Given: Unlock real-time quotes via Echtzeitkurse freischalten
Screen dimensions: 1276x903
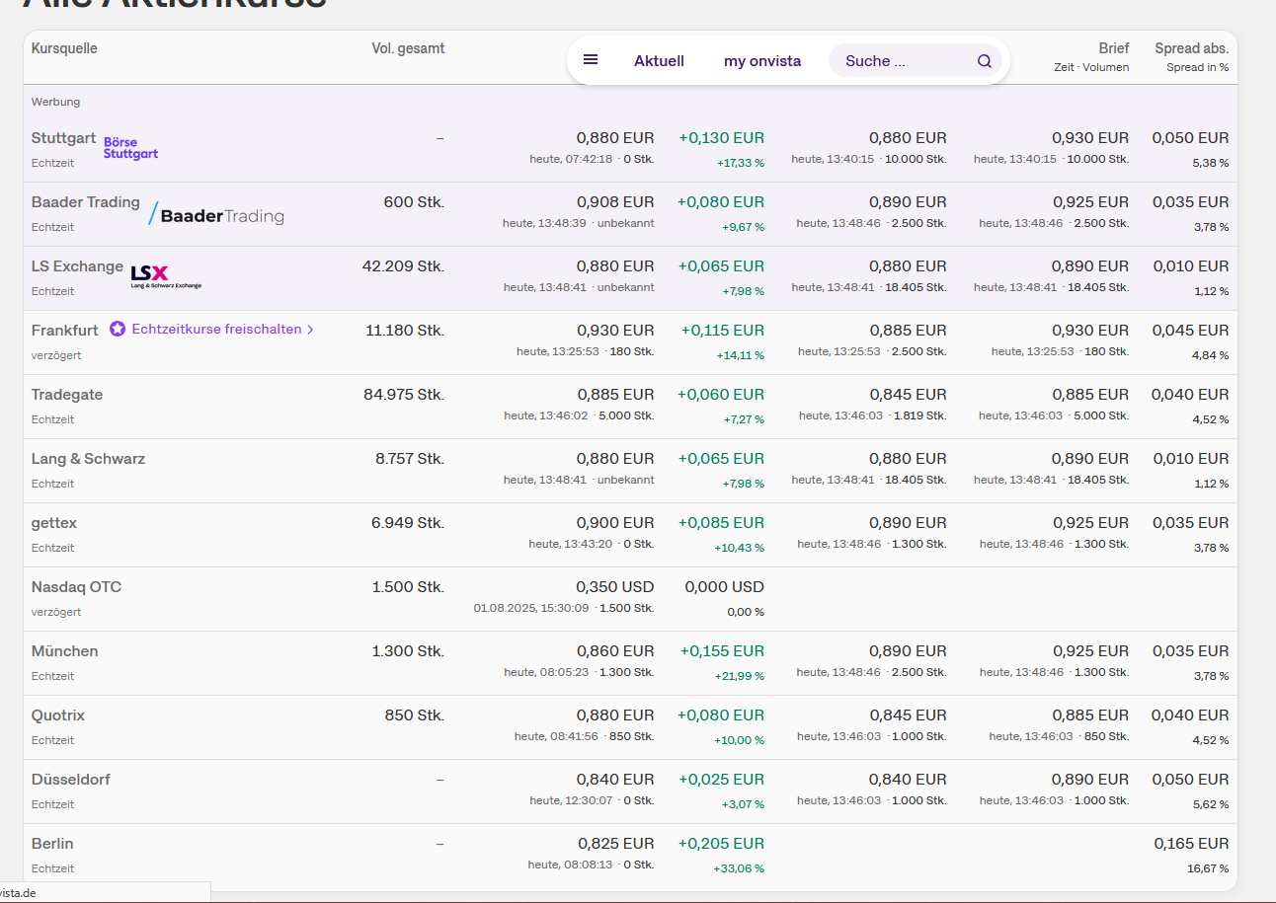Looking at the screenshot, I should [216, 330].
